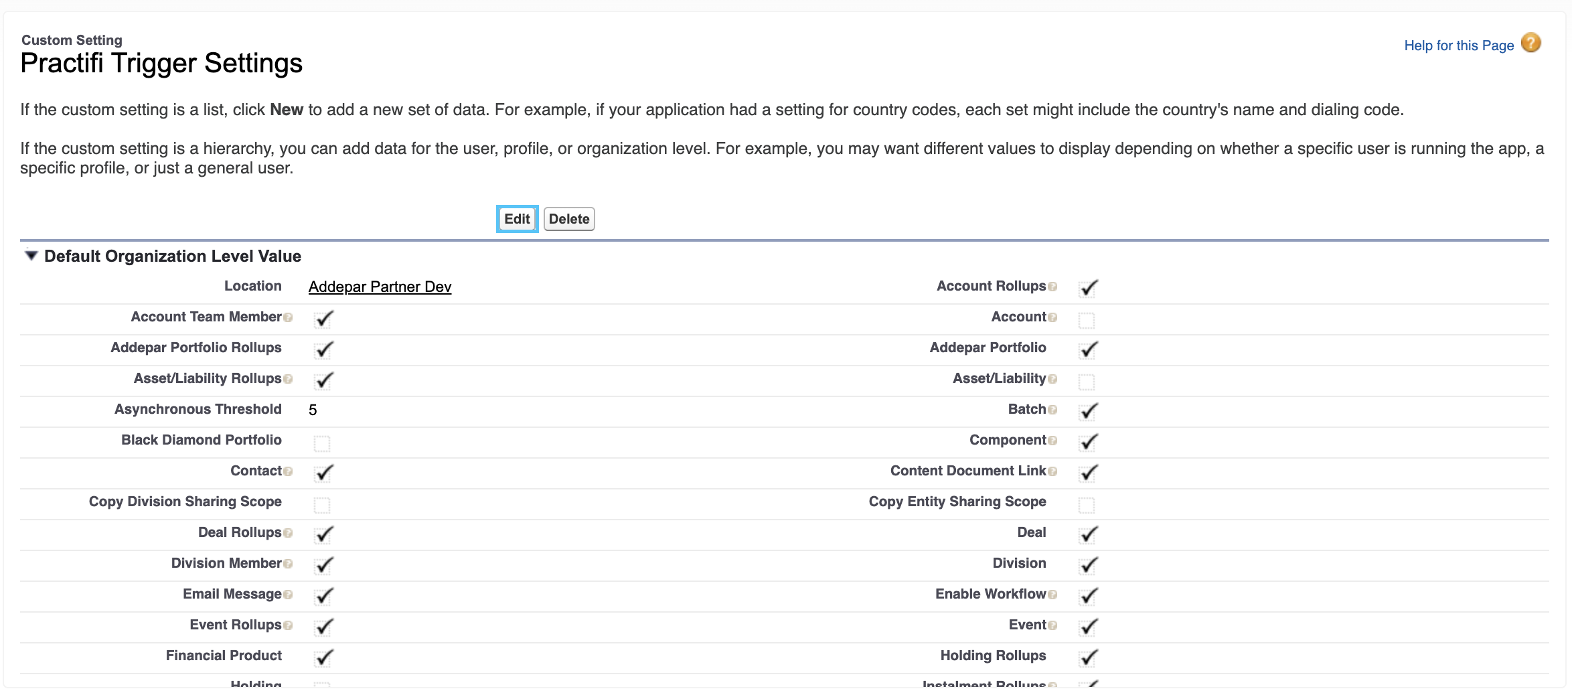The image size is (1572, 695).
Task: Click help icon beside Division Member
Action: [x=288, y=564]
